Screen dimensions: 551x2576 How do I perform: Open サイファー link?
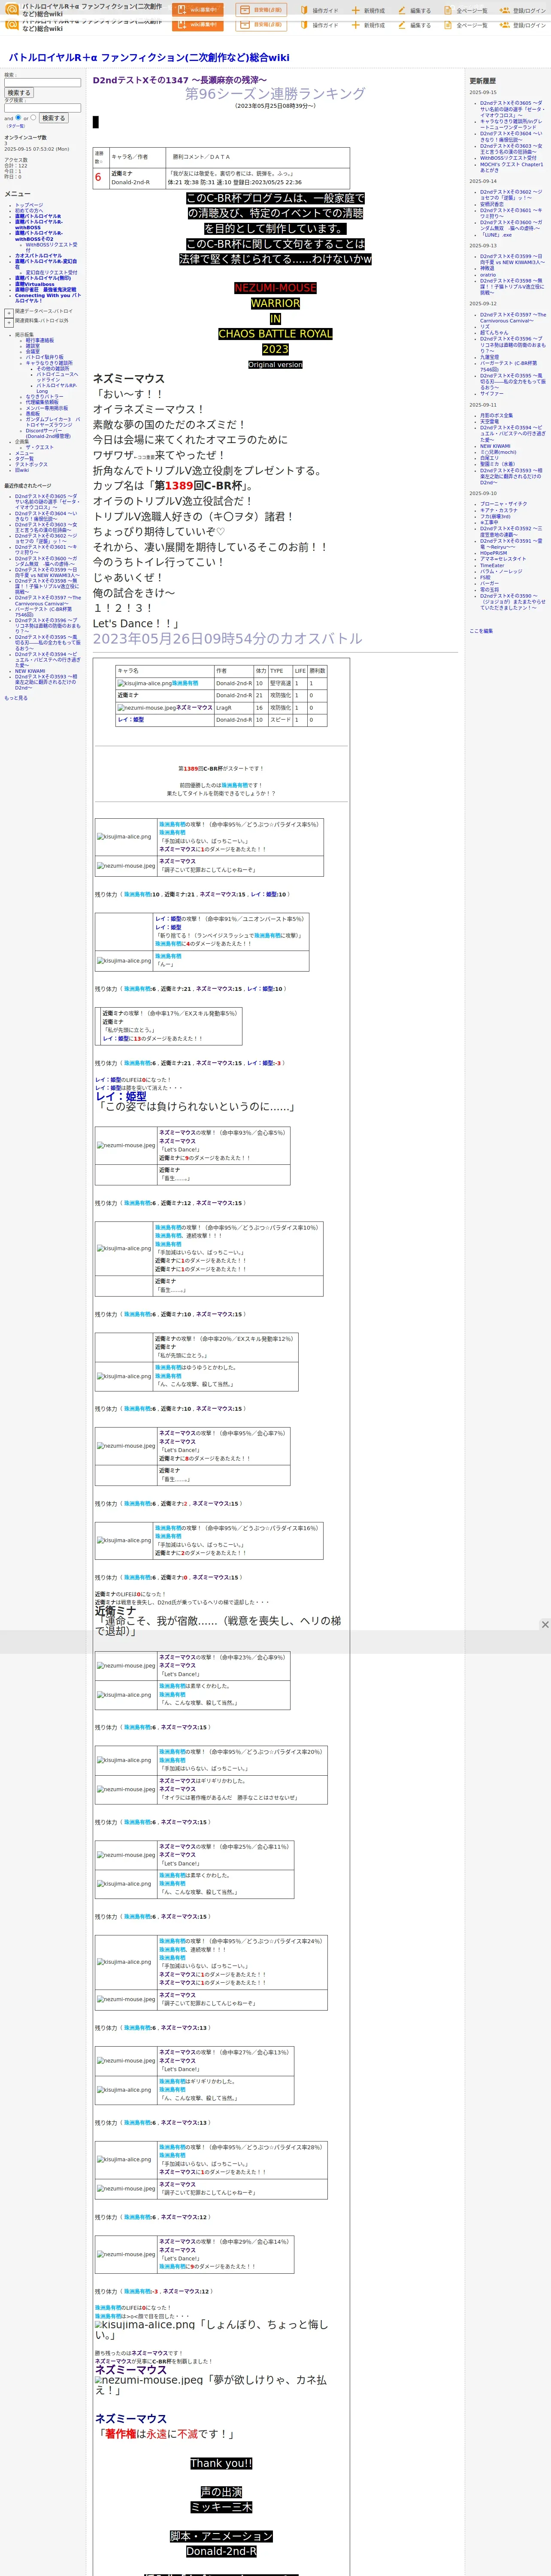pyautogui.click(x=492, y=394)
